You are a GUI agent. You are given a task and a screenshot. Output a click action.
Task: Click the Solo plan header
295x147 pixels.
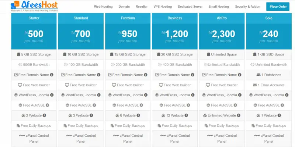[x=269, y=18]
